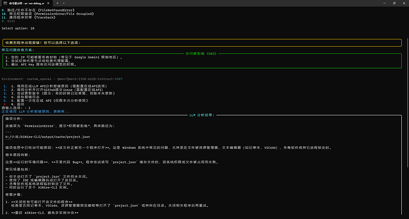Click the yellow-bordered error detected banner text

[x=43, y=43]
